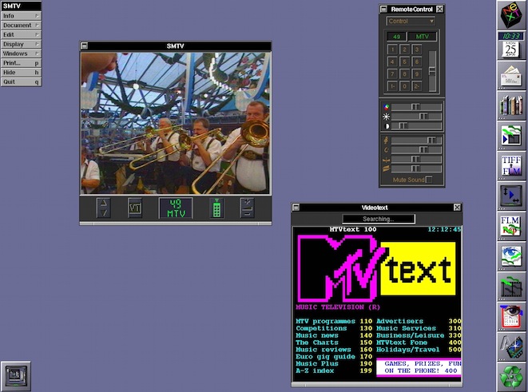Launch the Mail envelope dock icon

coord(511,75)
